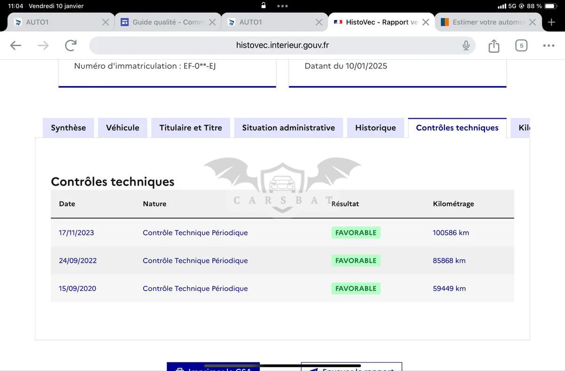Viewport: 565px width, 371px height.
Task: Click the Date column header
Action: (x=67, y=204)
